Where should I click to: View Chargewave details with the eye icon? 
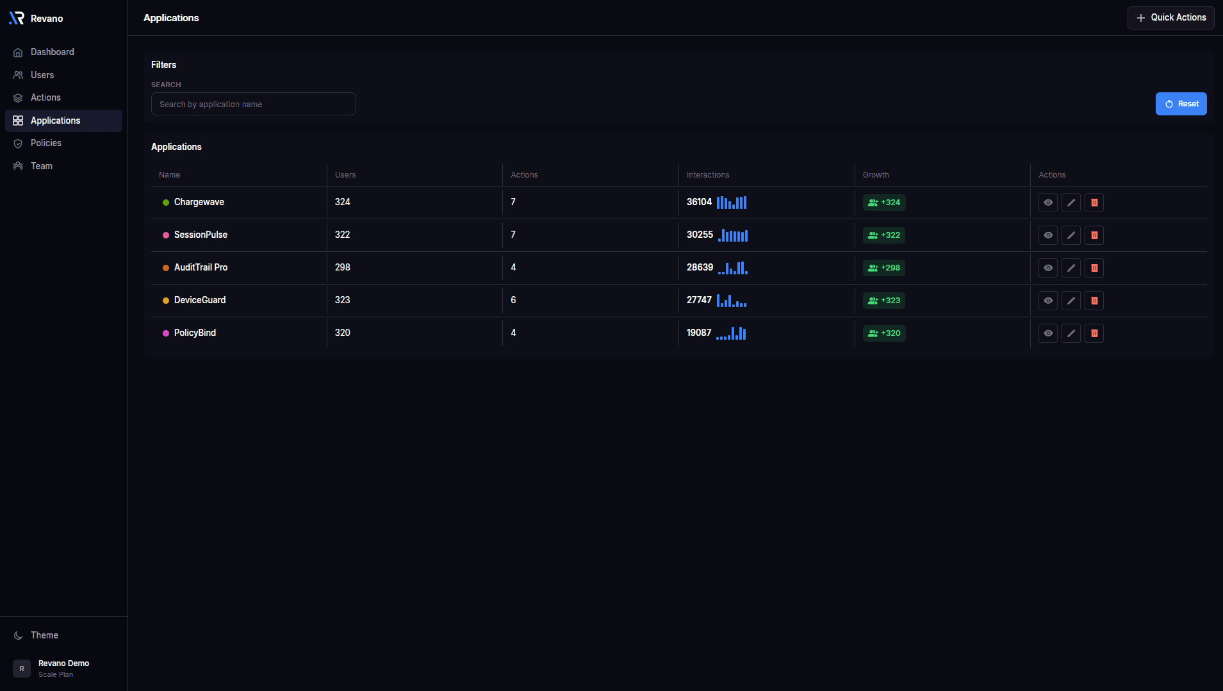coord(1048,203)
